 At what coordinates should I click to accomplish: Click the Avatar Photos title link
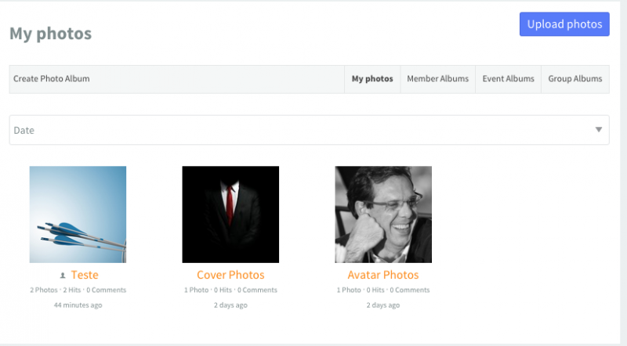pos(383,275)
